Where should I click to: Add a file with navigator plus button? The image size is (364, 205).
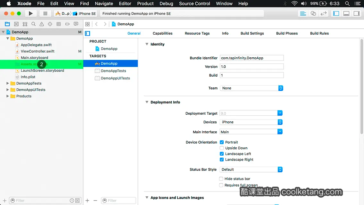(4, 201)
